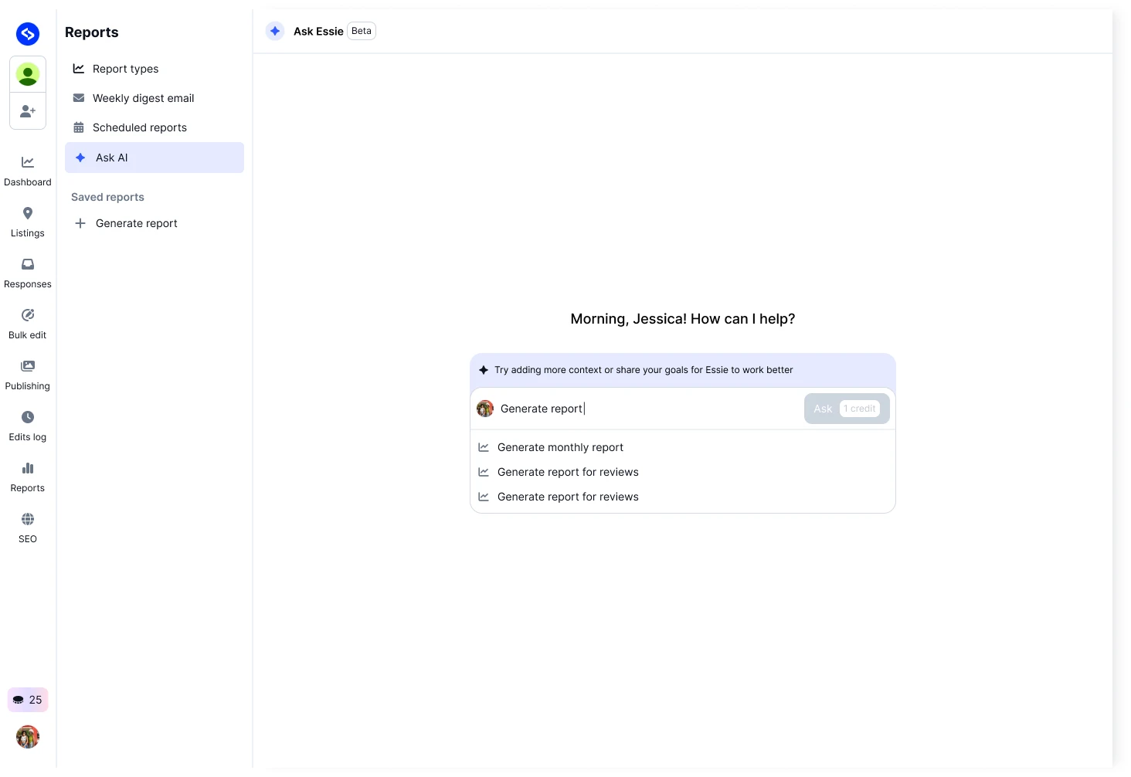Open Bulk edit section
Image resolution: width=1131 pixels, height=777 pixels.
coord(28,324)
